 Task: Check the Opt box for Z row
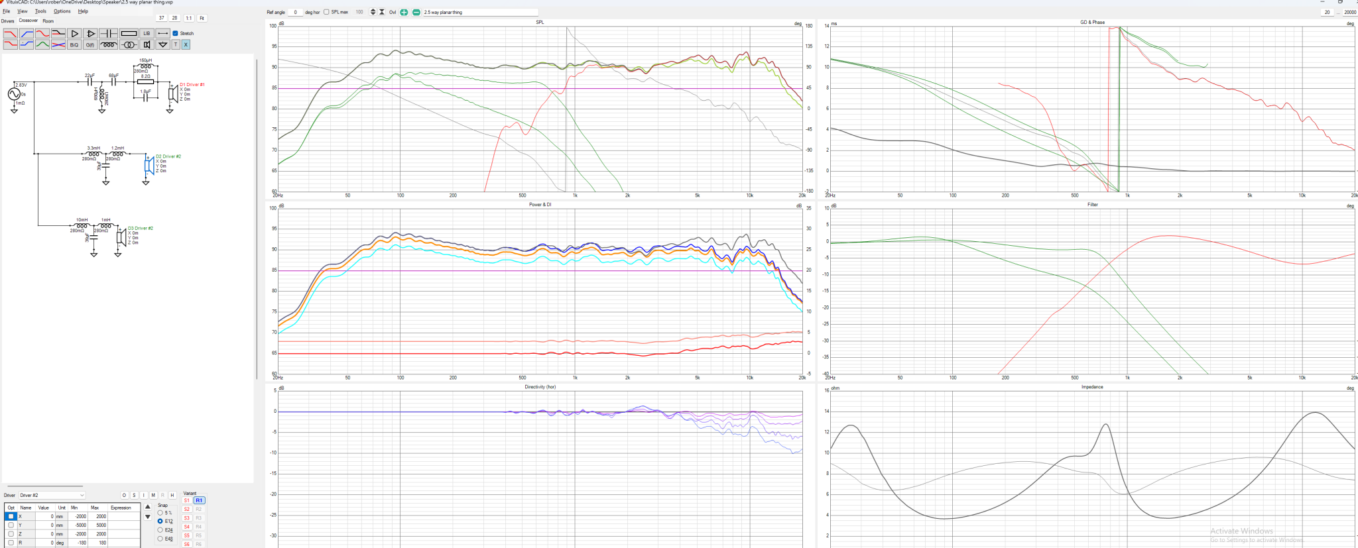point(11,534)
